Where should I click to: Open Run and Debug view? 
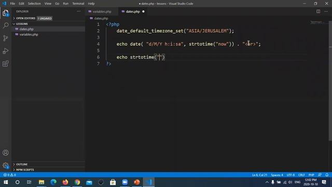[6, 51]
